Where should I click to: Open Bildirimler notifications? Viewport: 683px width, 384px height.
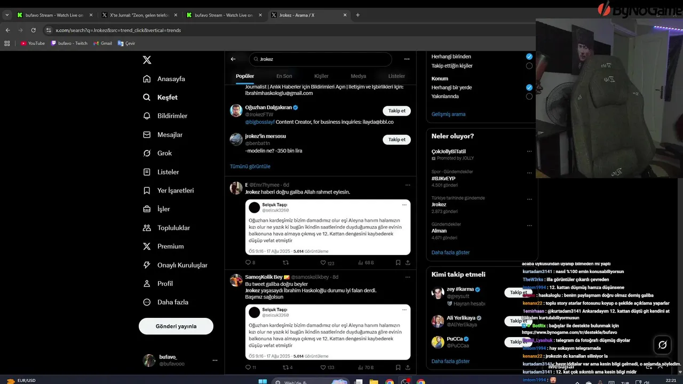pyautogui.click(x=165, y=116)
